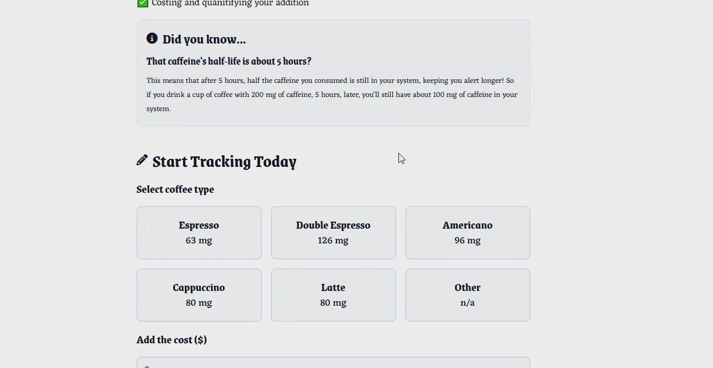Click the "n/a" text under Other
The width and height of the screenshot is (713, 368).
467,303
